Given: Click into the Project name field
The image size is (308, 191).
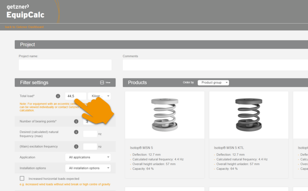Looking at the screenshot, I should [65, 65].
